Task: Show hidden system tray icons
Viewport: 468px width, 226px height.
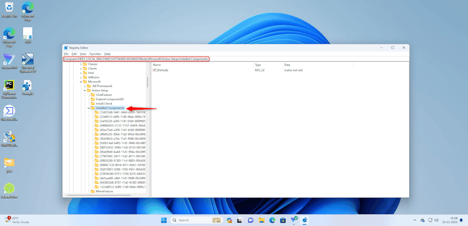Action: point(415,221)
